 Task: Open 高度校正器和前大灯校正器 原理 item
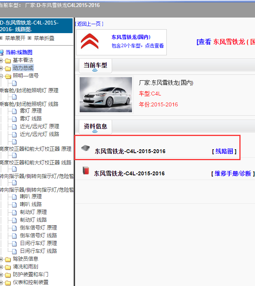[x=36, y=149]
